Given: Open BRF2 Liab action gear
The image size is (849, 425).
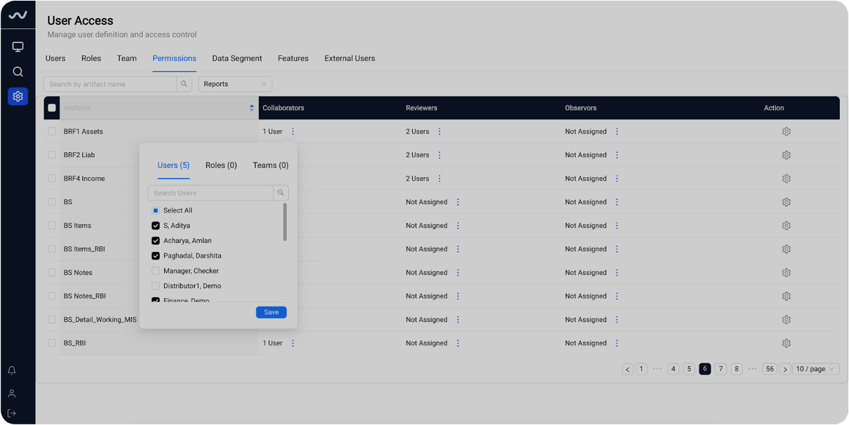Looking at the screenshot, I should (x=787, y=155).
